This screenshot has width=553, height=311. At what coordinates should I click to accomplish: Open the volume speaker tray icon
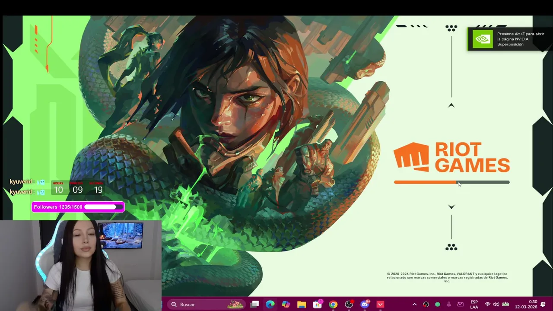496,305
